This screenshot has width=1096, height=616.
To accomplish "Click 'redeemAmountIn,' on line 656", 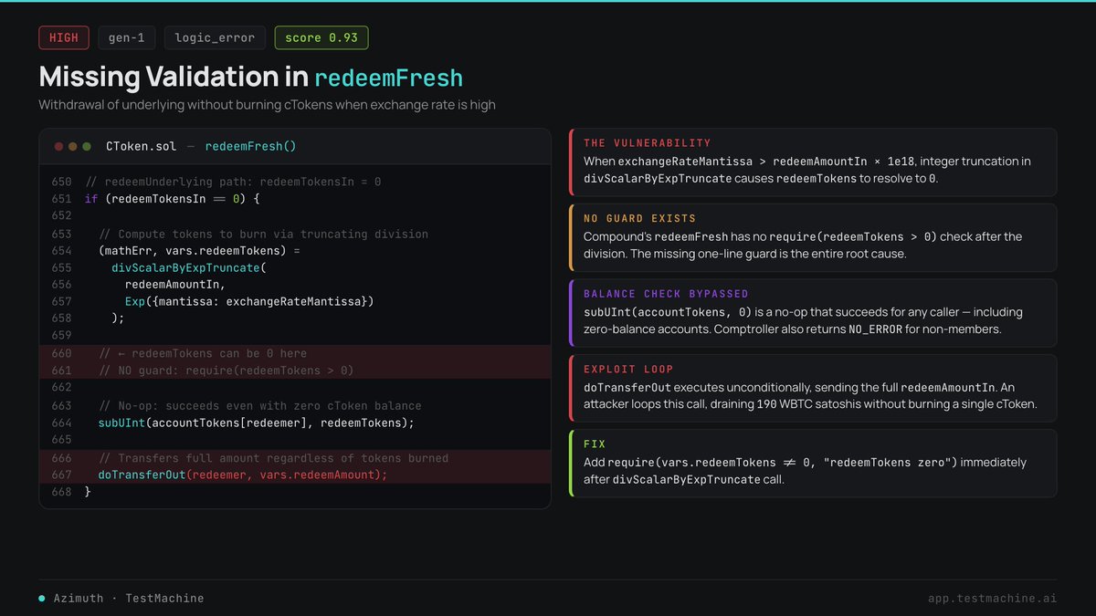I will [x=175, y=286].
